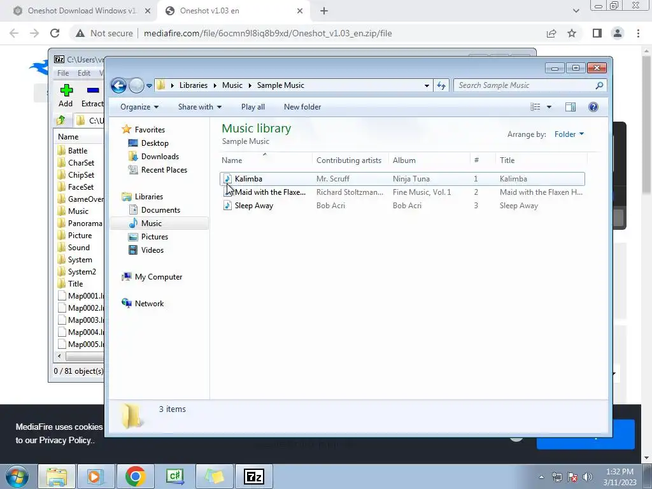Click 7-Zip up one level icon
Screen dimensions: 652x489
(x=61, y=120)
